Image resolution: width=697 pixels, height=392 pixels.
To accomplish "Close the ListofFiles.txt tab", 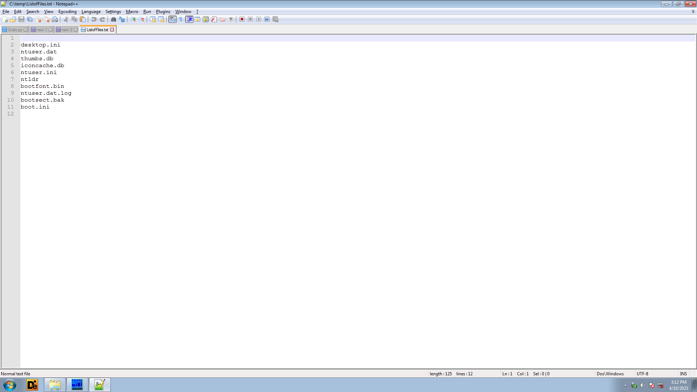I will pyautogui.click(x=112, y=30).
